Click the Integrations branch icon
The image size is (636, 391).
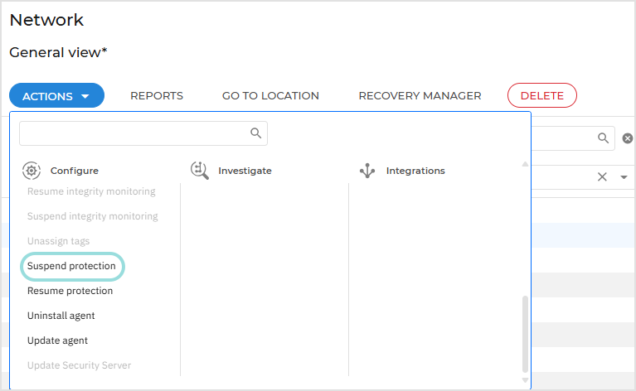(367, 171)
